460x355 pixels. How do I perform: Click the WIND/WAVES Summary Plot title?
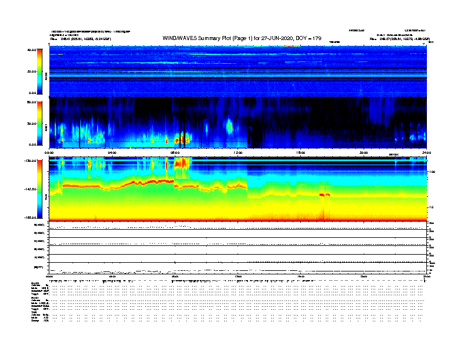[242, 38]
